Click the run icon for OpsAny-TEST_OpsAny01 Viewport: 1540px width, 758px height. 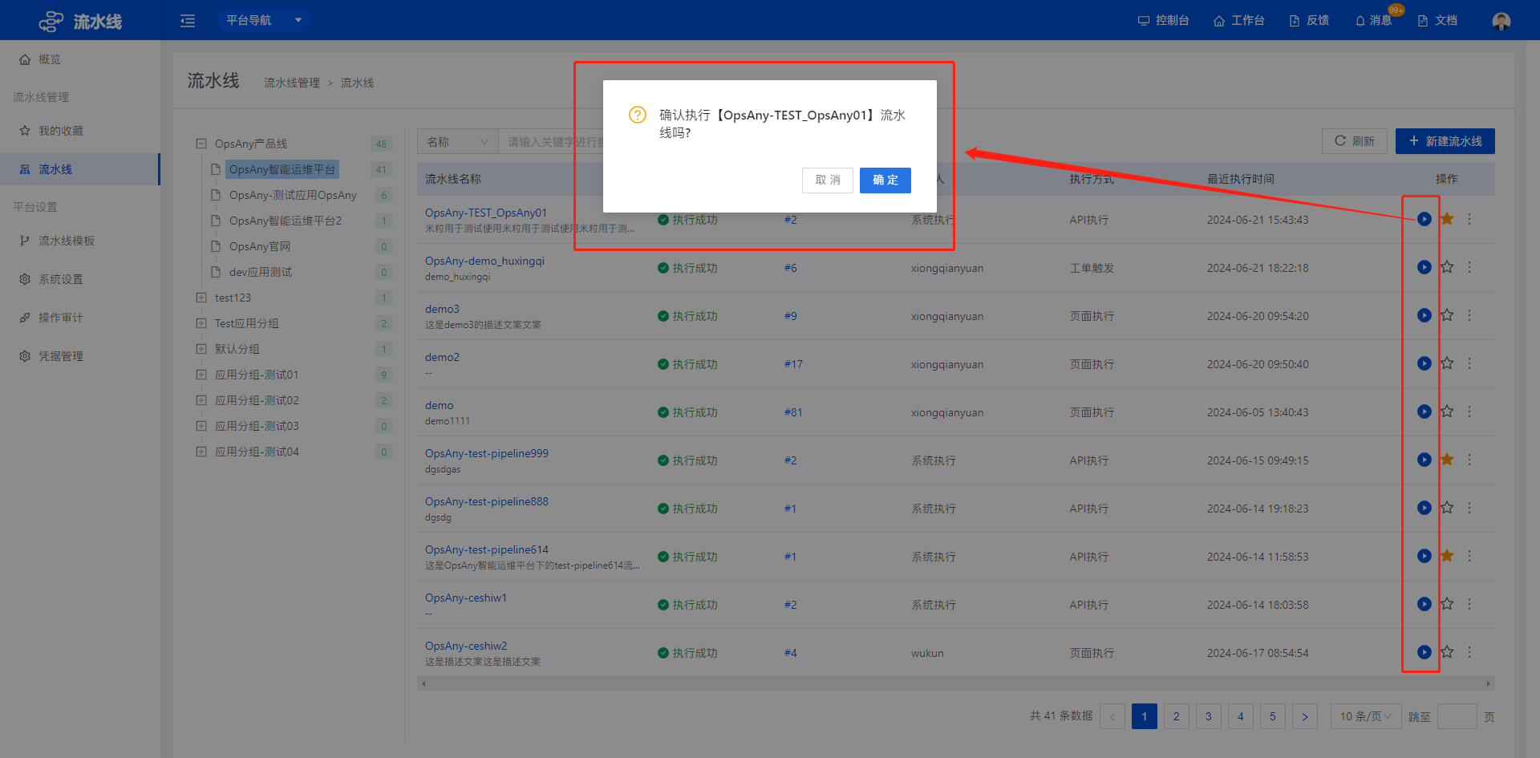coord(1424,219)
